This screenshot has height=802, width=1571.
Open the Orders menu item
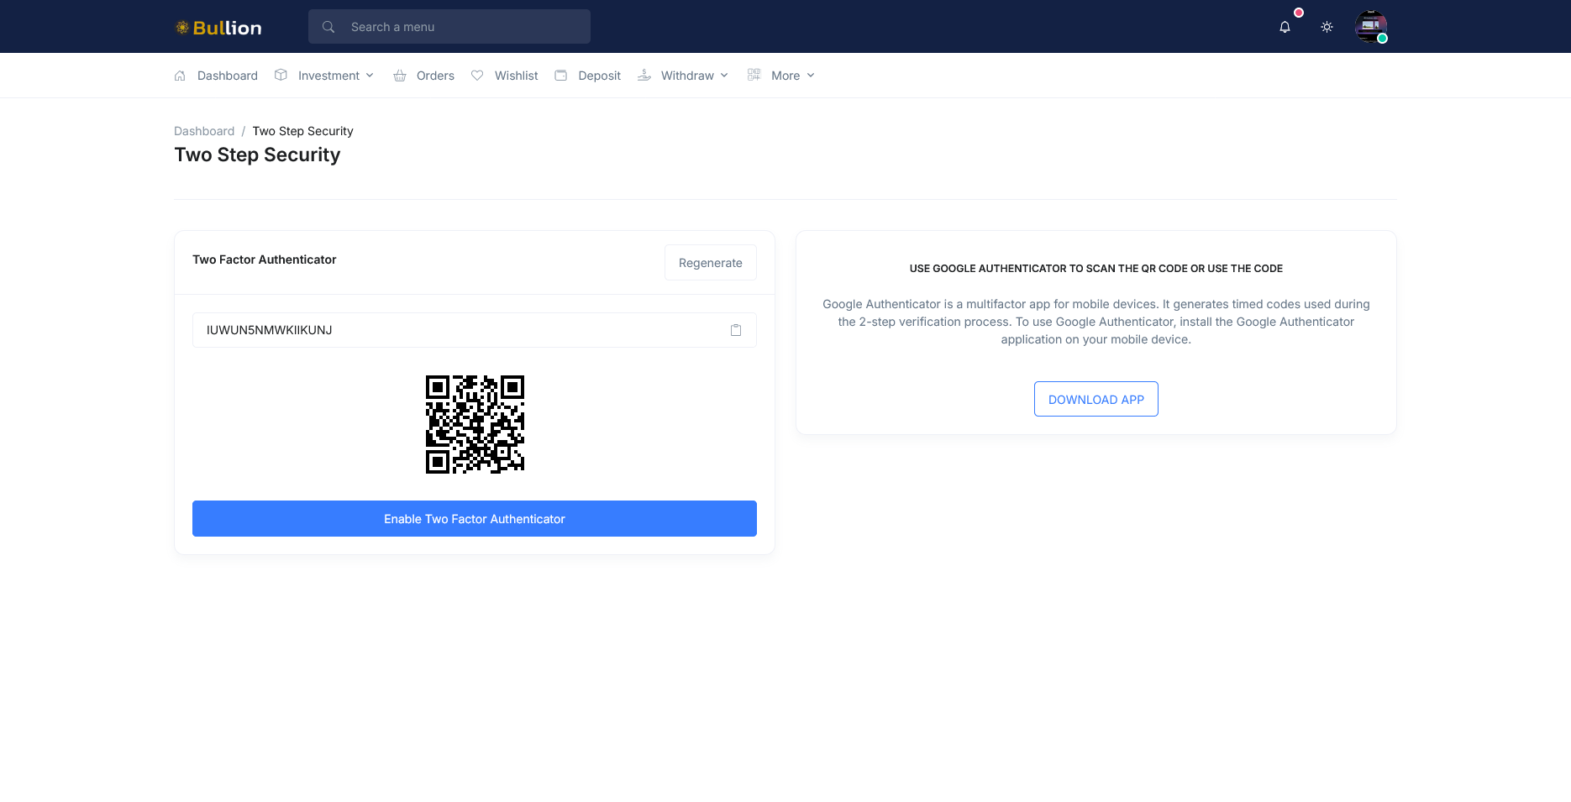[435, 76]
